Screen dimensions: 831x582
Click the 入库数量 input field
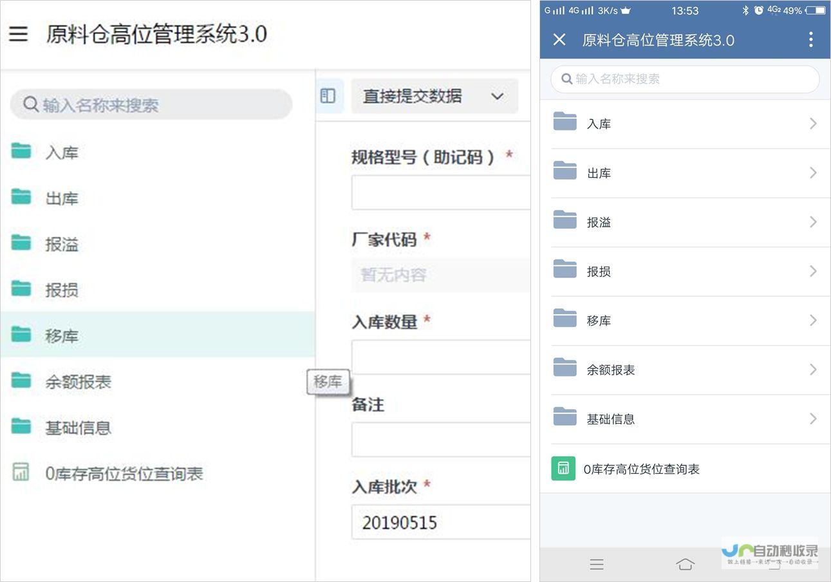[x=441, y=357]
